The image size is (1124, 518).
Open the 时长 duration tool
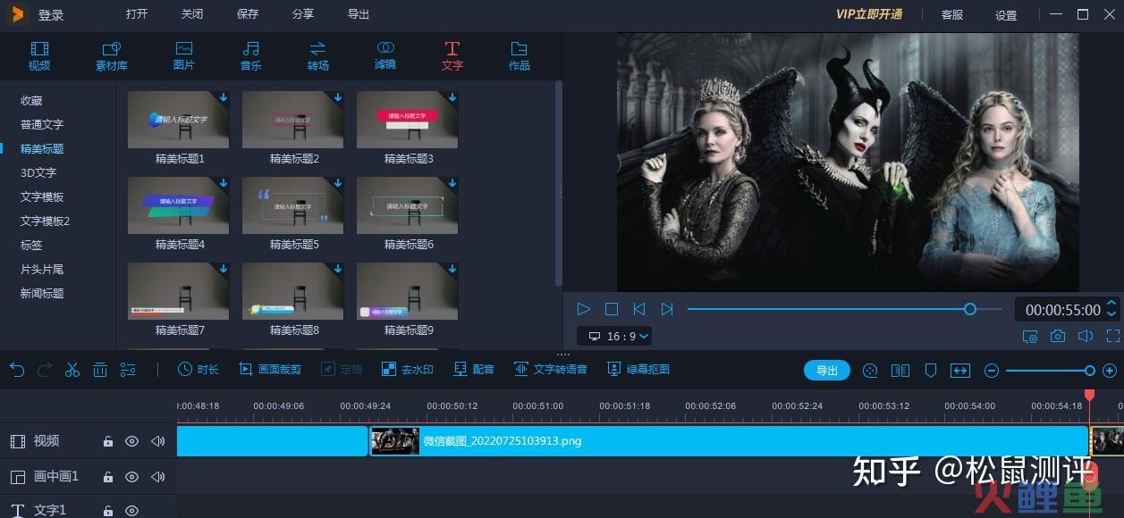(198, 369)
